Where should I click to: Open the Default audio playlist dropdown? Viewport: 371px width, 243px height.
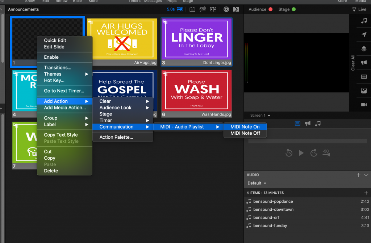257,183
